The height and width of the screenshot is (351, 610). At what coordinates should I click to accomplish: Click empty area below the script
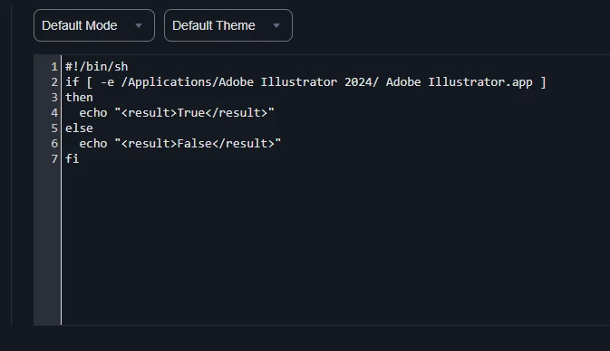334,244
